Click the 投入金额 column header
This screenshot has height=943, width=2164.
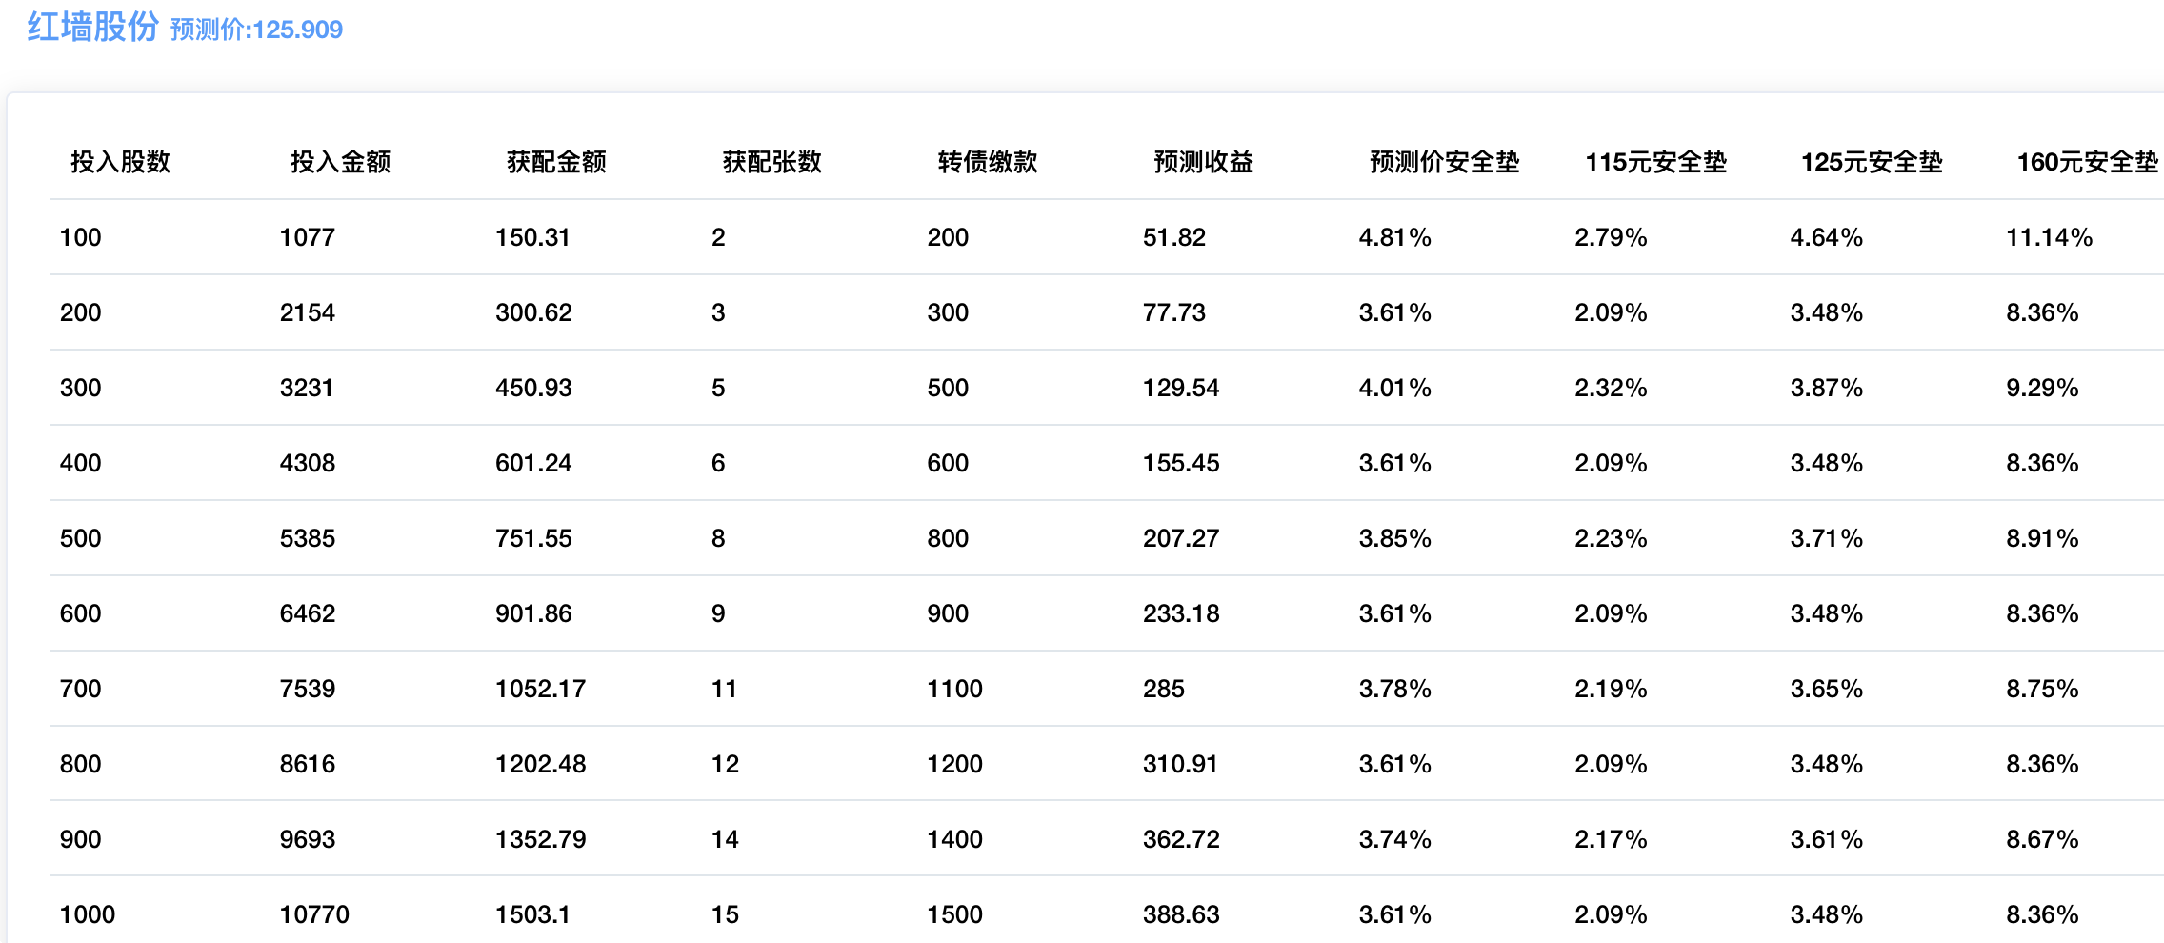pyautogui.click(x=340, y=162)
